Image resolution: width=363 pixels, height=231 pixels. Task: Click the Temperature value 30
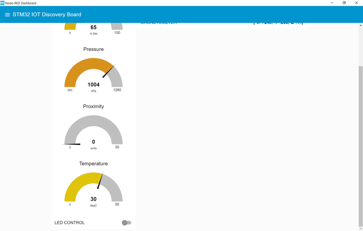(94, 199)
